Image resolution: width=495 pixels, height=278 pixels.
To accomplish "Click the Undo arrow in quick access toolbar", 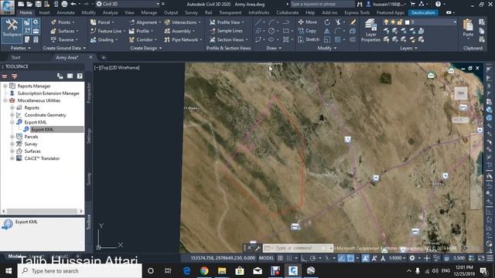I will (73, 4).
